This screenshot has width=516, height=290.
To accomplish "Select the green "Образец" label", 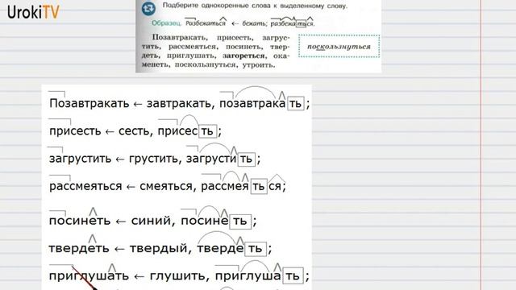I will (x=167, y=23).
